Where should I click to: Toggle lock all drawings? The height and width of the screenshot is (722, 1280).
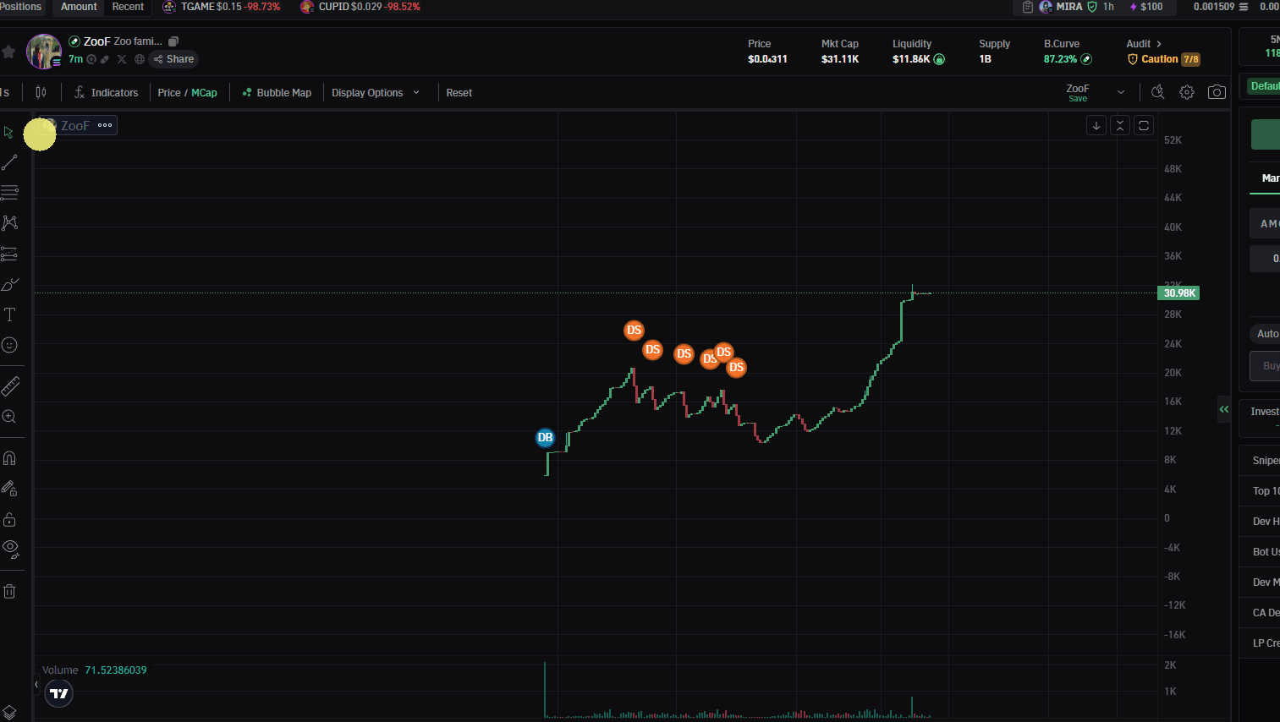[9, 519]
